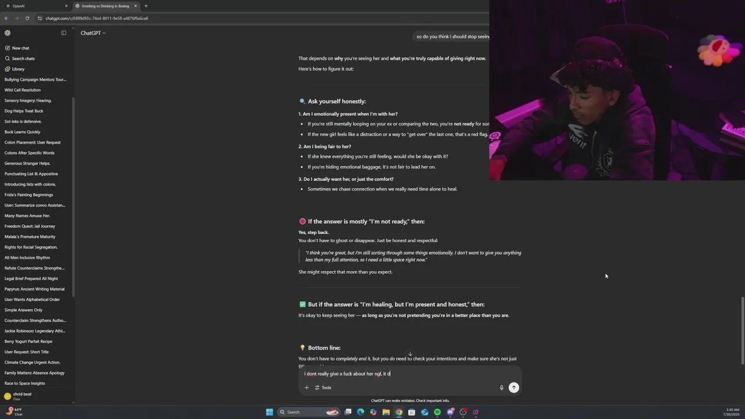The width and height of the screenshot is (745, 419).
Task: Open chat 'Introducing lists with colons.'
Action: (x=30, y=184)
